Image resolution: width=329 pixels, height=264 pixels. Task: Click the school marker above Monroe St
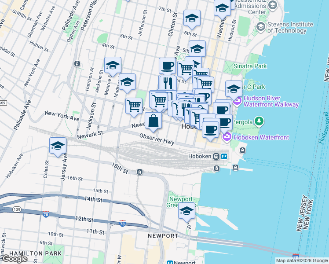[x=113, y=66]
